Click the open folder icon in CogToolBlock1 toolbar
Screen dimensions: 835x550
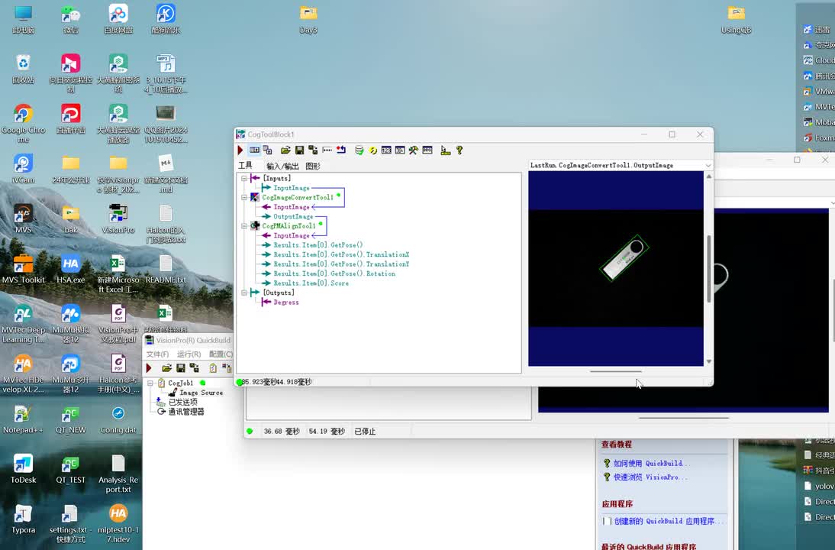coord(285,150)
